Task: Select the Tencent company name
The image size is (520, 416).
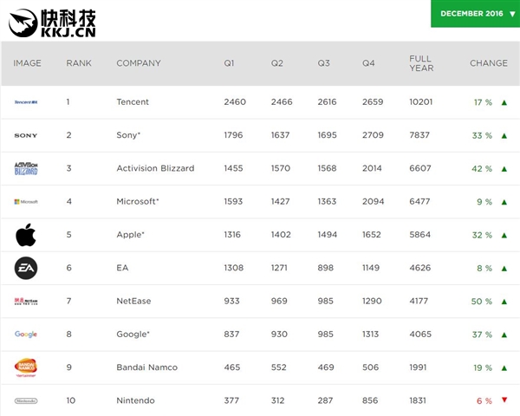Action: coord(133,102)
